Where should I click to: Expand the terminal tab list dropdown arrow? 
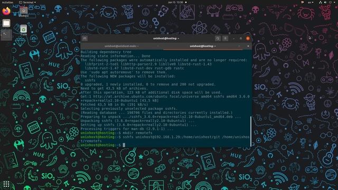coord(248,46)
